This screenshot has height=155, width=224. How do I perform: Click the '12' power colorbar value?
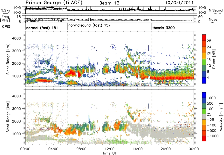(x=209, y=65)
